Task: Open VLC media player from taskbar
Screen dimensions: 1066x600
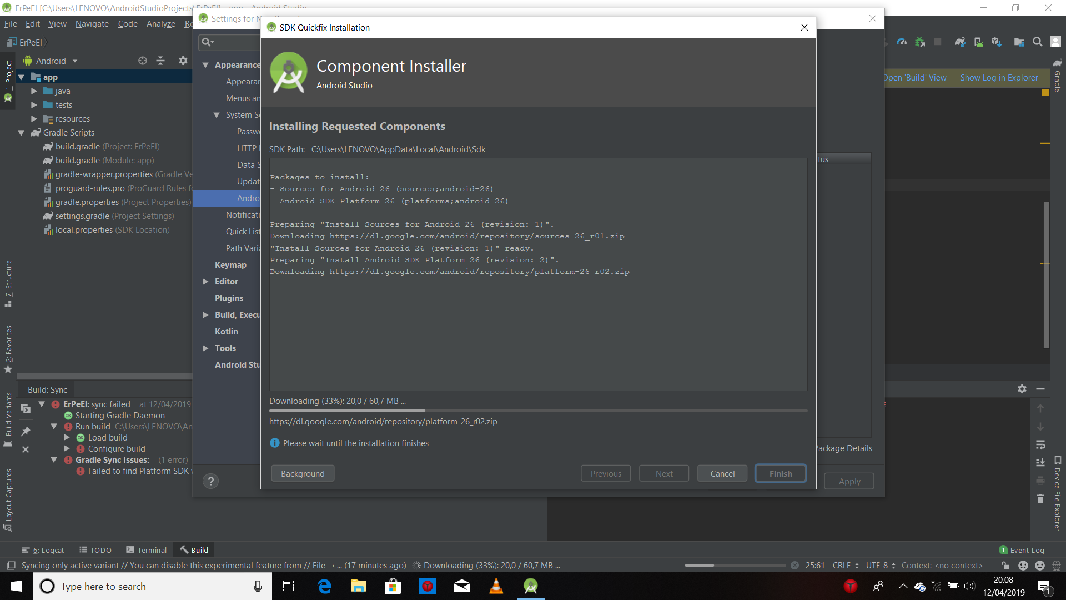Action: [x=496, y=586]
